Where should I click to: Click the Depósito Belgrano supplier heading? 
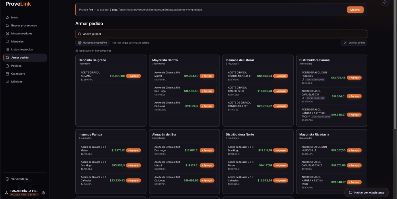click(92, 60)
